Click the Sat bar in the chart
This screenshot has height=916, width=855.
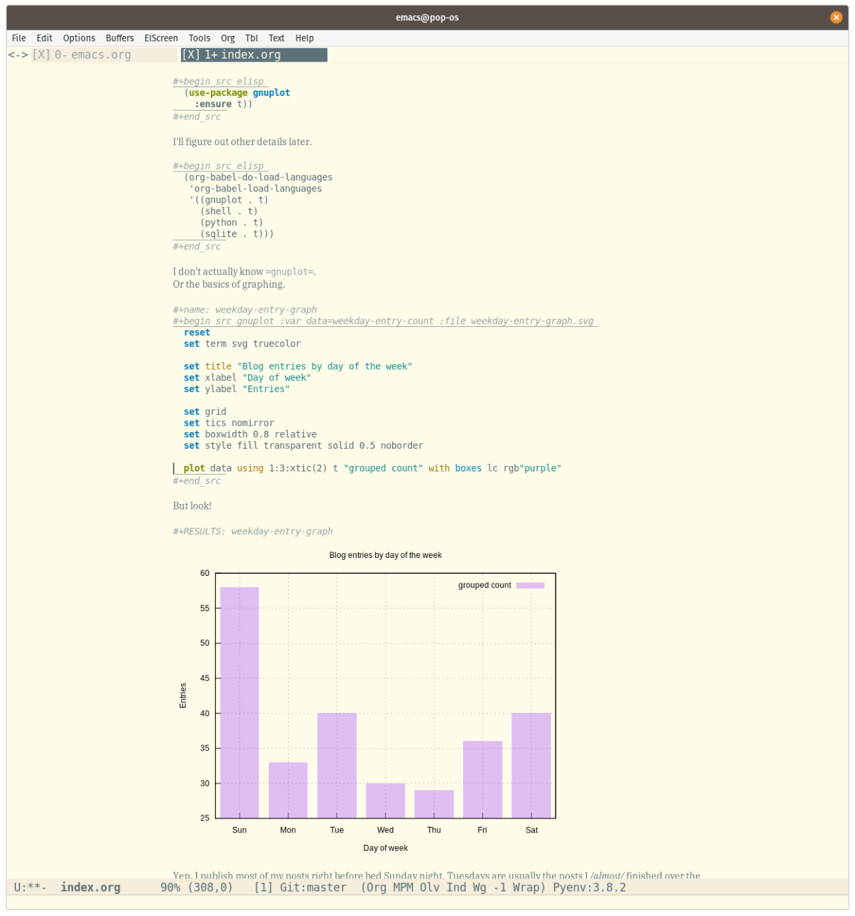[532, 765]
